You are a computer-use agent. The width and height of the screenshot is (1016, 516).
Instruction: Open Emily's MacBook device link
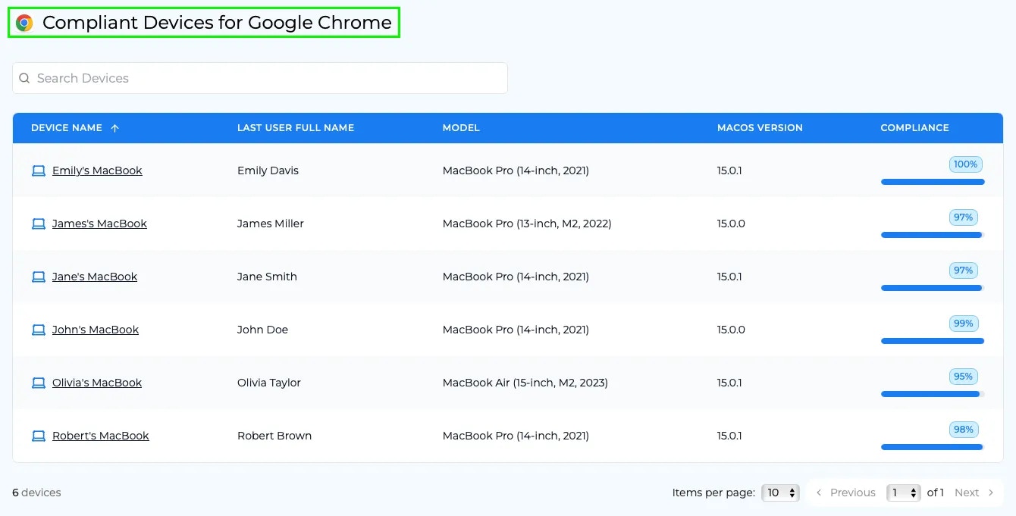coord(97,170)
